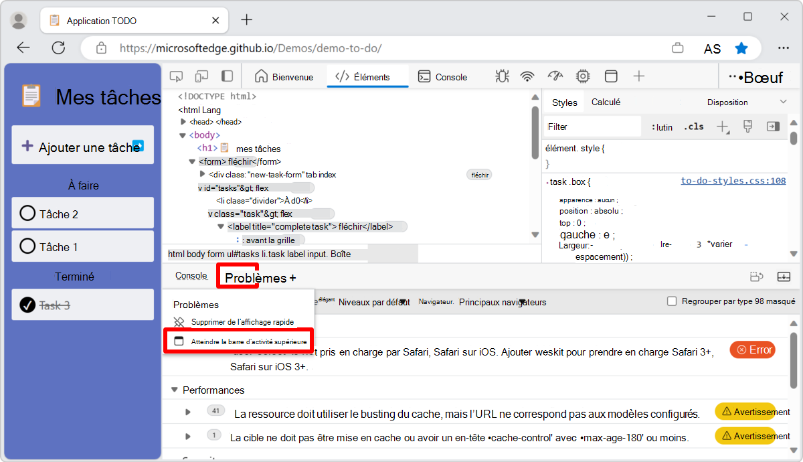803x462 pixels.
Task: Mark Tâche 2 as complete
Action: point(27,213)
